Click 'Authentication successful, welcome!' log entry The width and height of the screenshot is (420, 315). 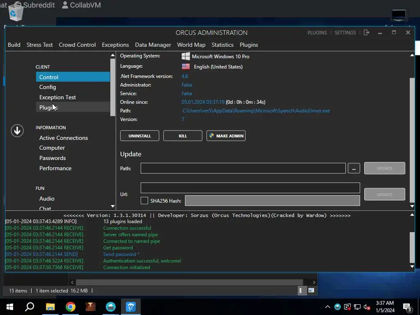142,260
